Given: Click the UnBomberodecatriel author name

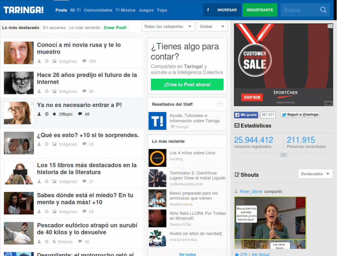Looking at the screenshot, I should 186,184.
